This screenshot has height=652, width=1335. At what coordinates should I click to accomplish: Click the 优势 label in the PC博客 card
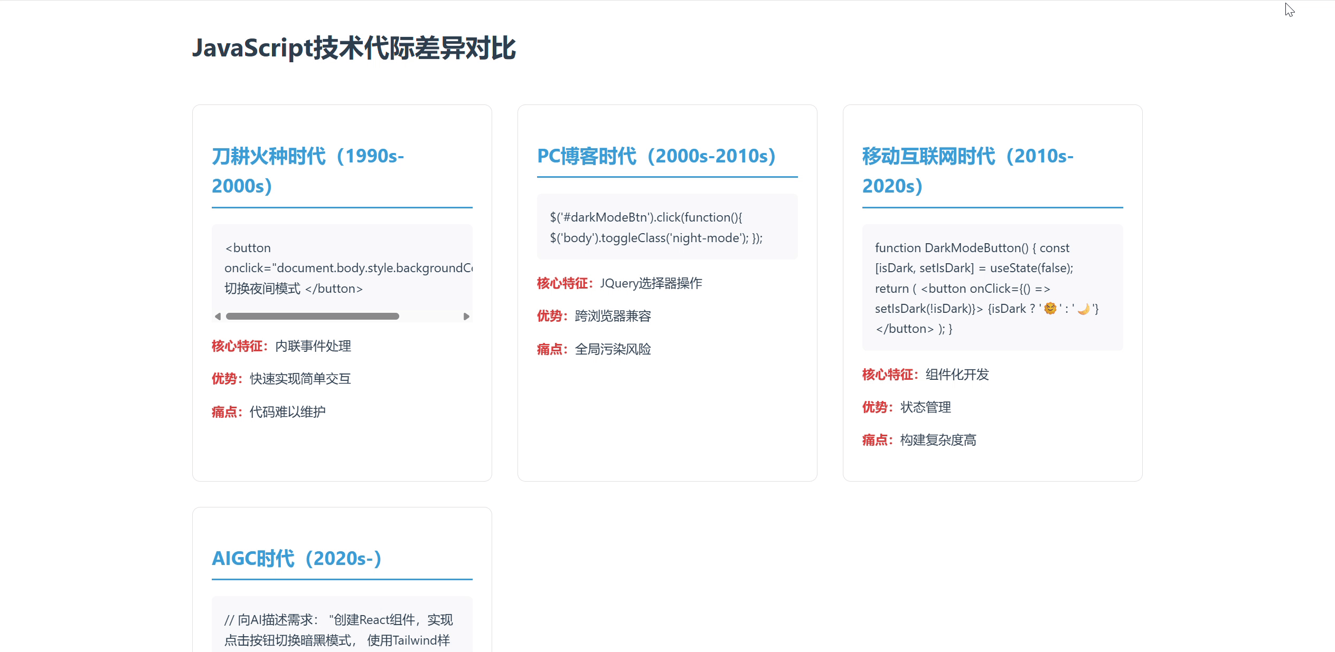point(551,316)
